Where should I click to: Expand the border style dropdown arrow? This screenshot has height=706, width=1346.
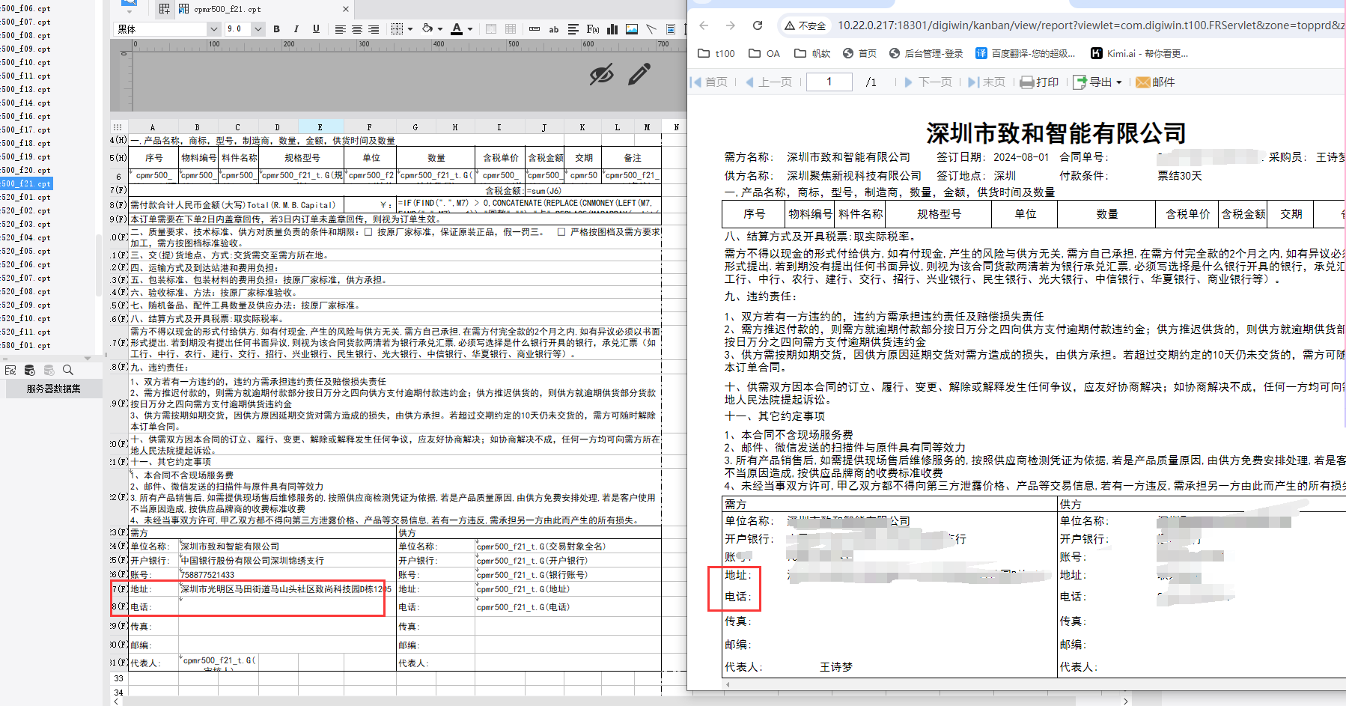point(411,29)
